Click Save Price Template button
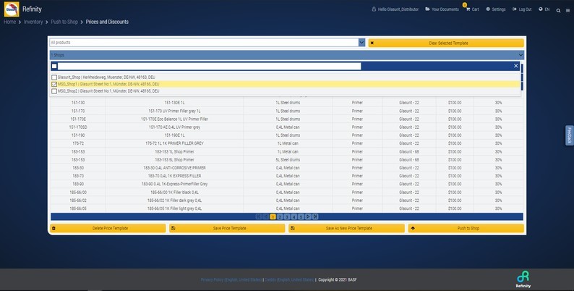The height and width of the screenshot is (291, 574). tap(227, 228)
